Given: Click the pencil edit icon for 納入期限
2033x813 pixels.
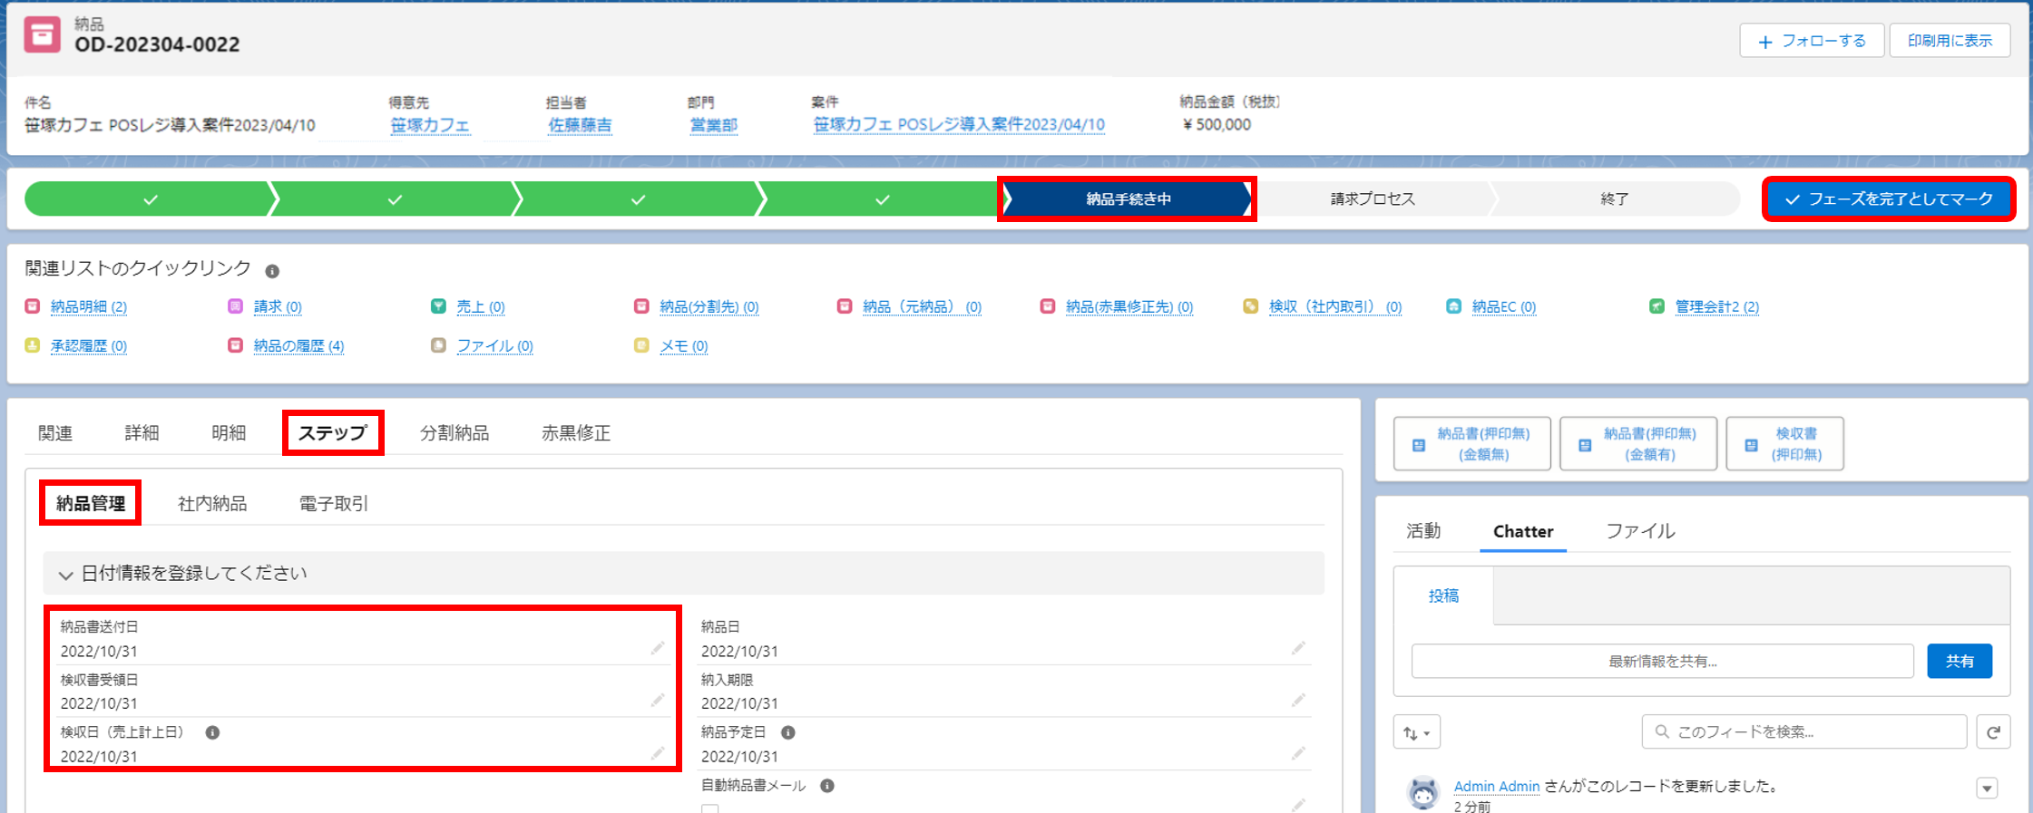Looking at the screenshot, I should click(1298, 701).
